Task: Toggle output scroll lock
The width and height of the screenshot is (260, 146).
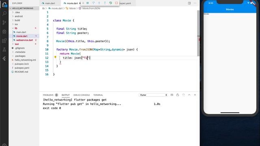Action: coord(178,95)
